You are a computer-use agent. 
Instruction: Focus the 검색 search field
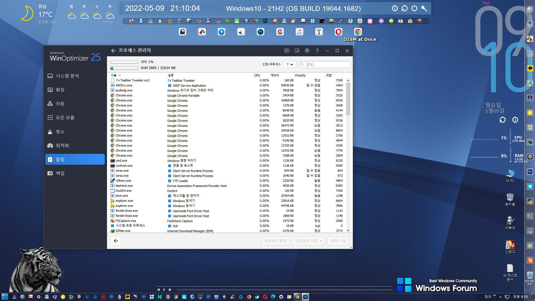point(325,64)
